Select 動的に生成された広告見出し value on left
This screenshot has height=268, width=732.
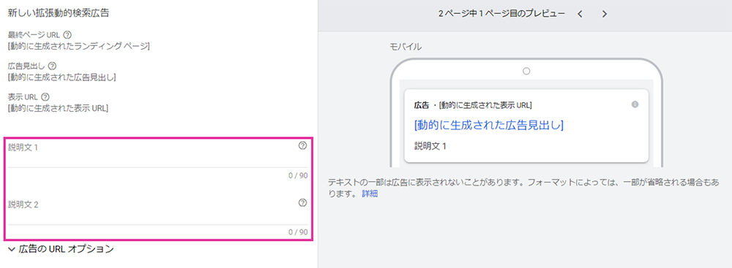tap(62, 77)
